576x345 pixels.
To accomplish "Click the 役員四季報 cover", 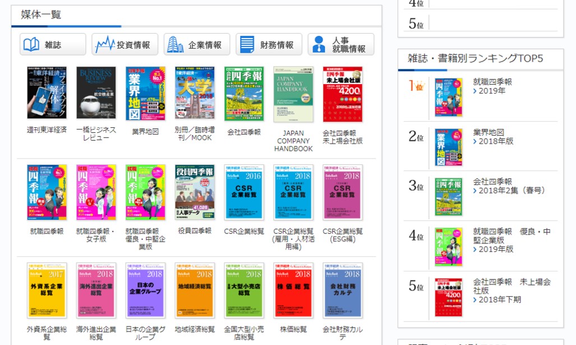I will coord(195,192).
